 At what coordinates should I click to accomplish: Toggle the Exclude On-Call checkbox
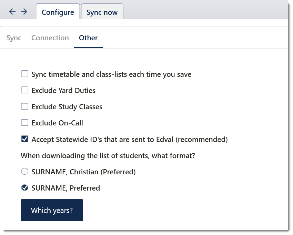coord(24,123)
